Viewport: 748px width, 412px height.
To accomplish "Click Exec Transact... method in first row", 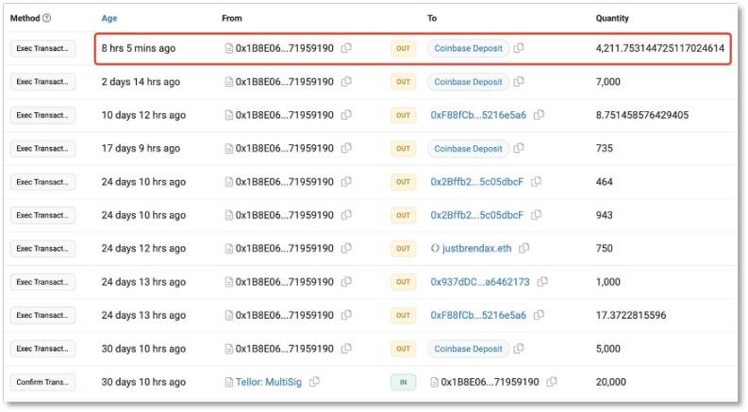I will pyautogui.click(x=42, y=48).
